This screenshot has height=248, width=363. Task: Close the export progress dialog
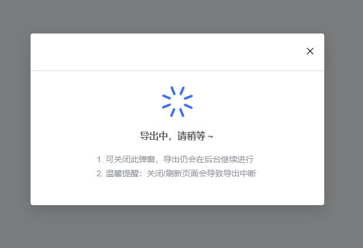point(310,51)
